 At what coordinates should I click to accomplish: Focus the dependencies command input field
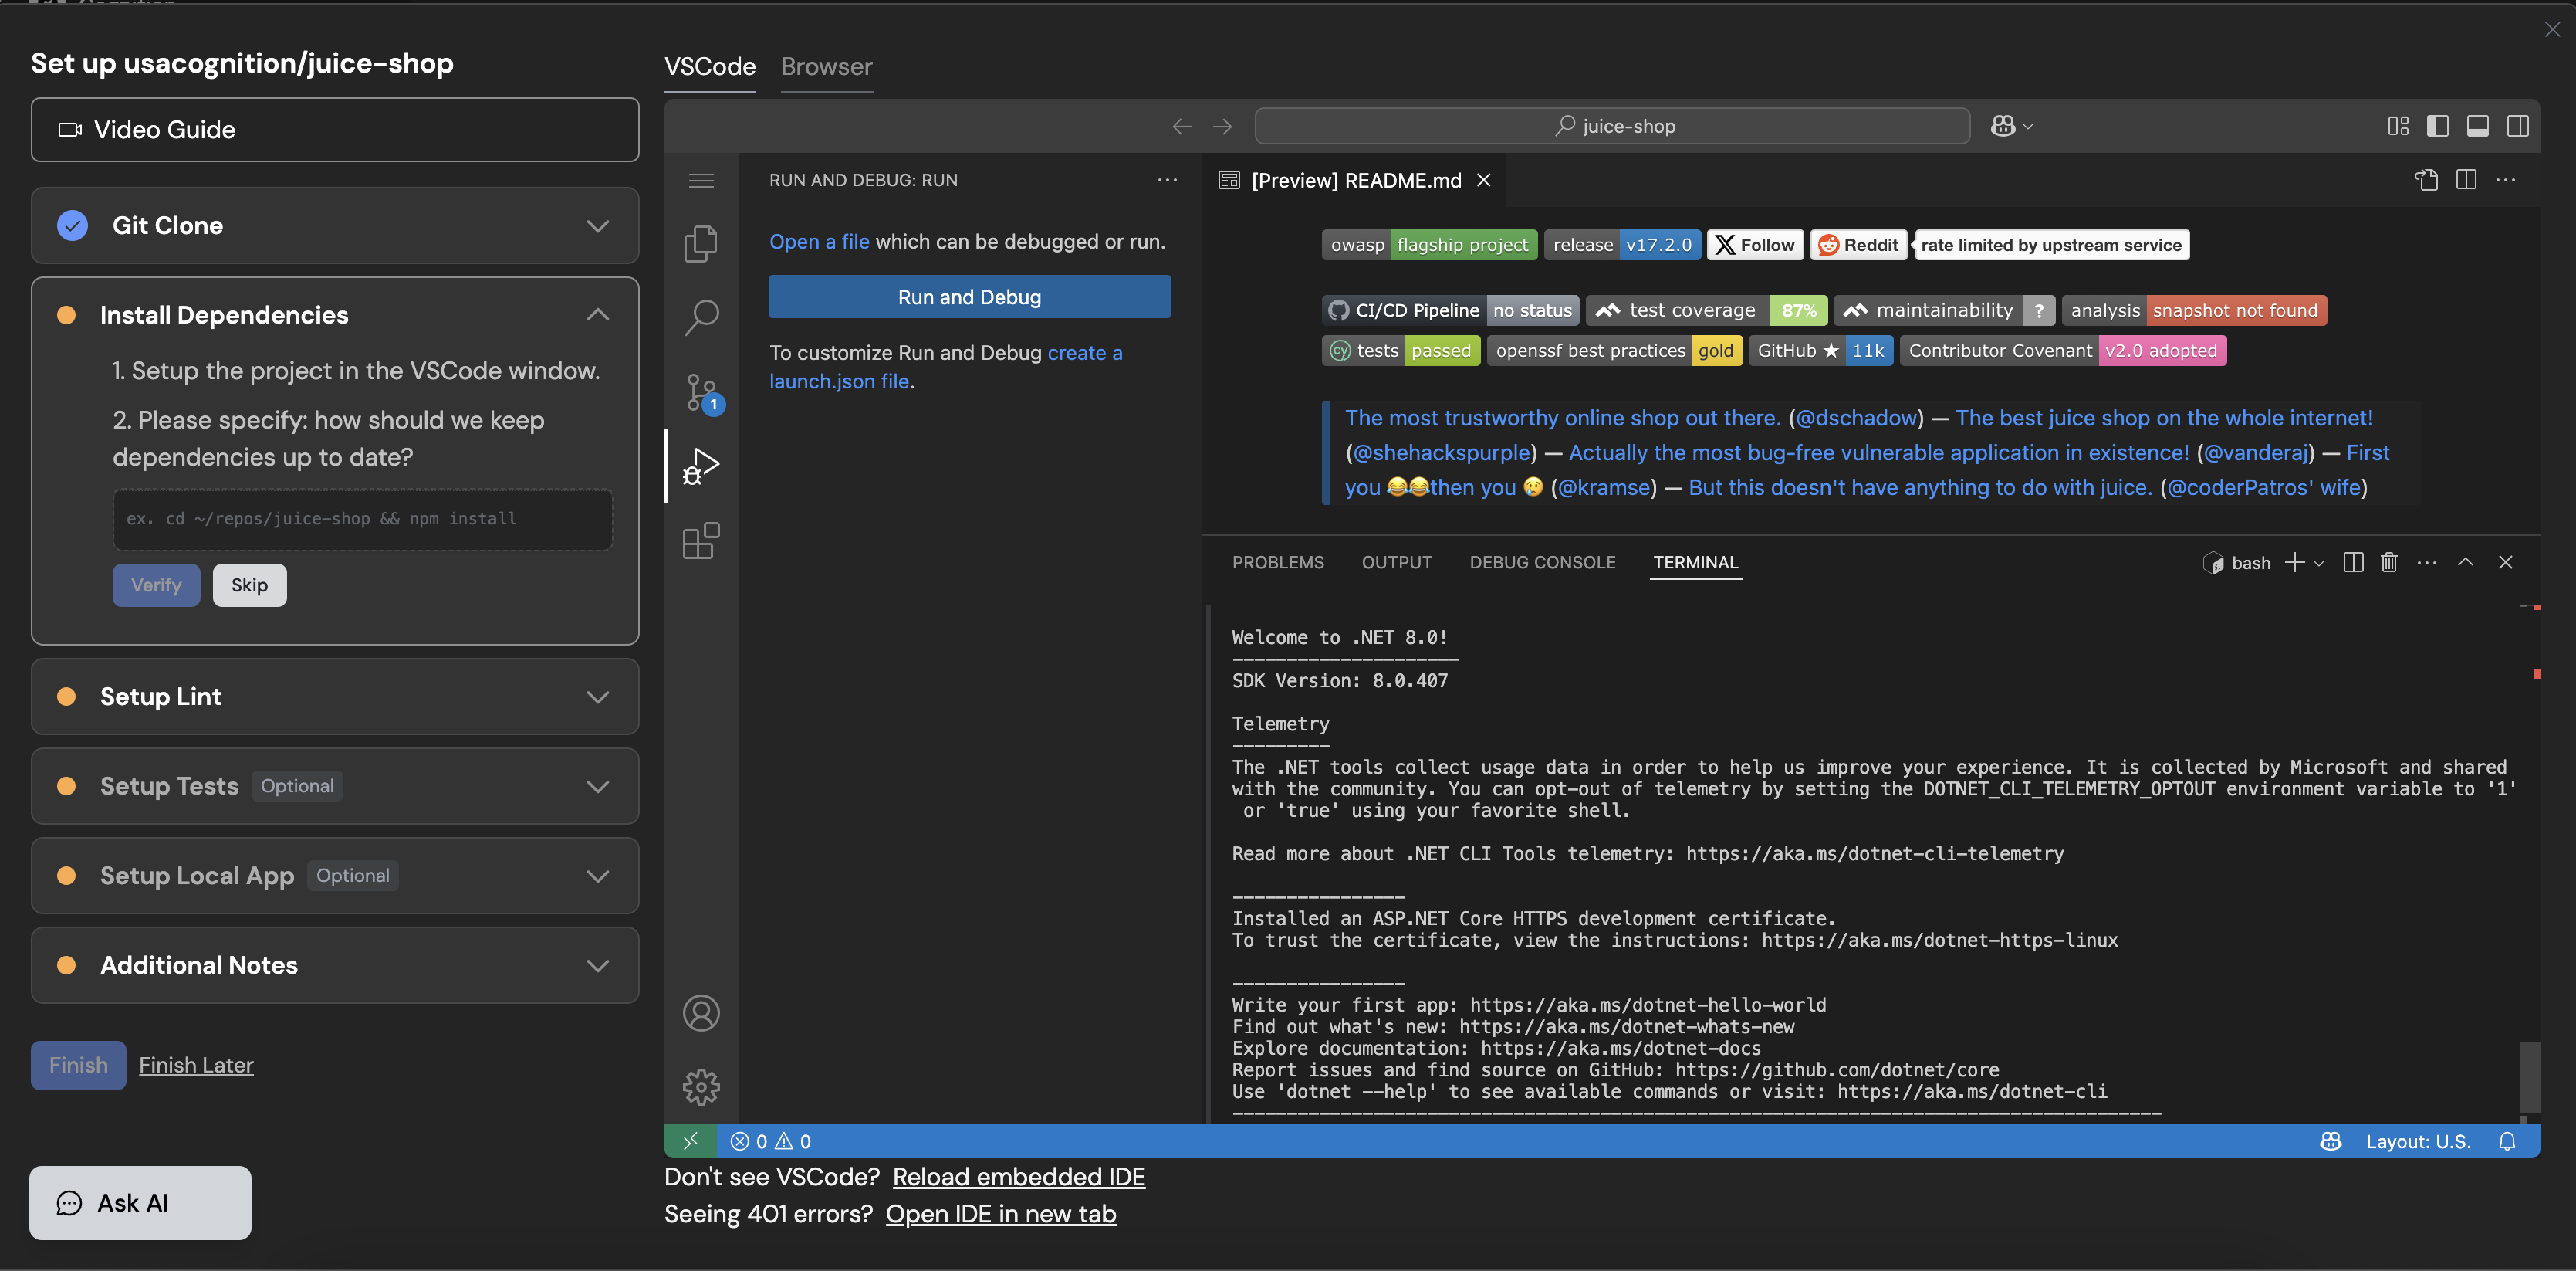click(x=362, y=518)
